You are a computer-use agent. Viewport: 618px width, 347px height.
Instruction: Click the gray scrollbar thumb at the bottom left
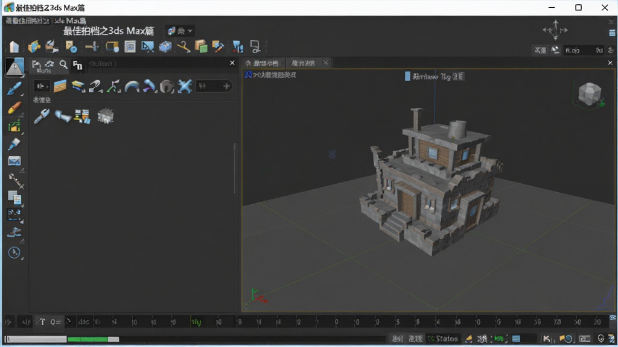(37, 339)
